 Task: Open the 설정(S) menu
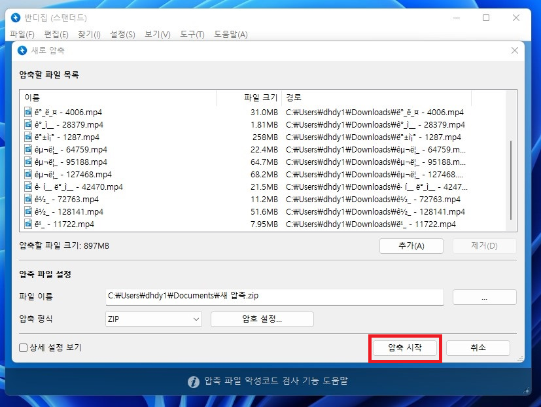click(x=122, y=34)
